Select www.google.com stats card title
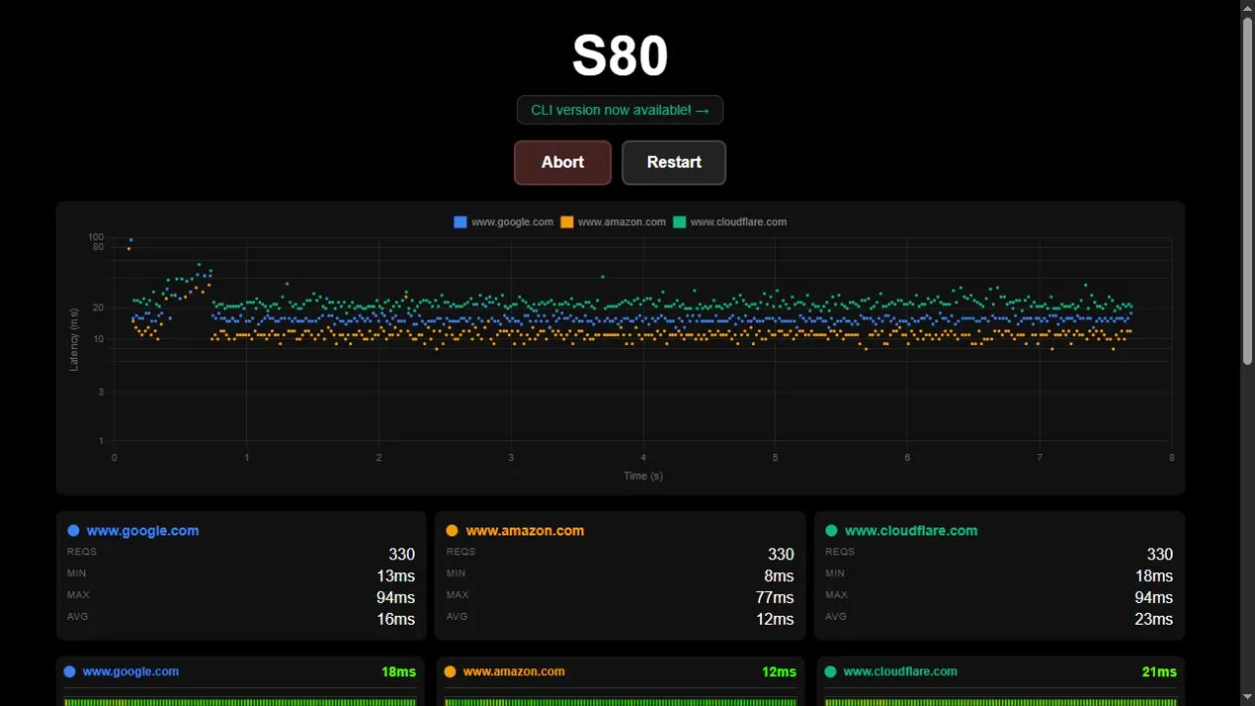The image size is (1255, 706). pyautogui.click(x=143, y=530)
